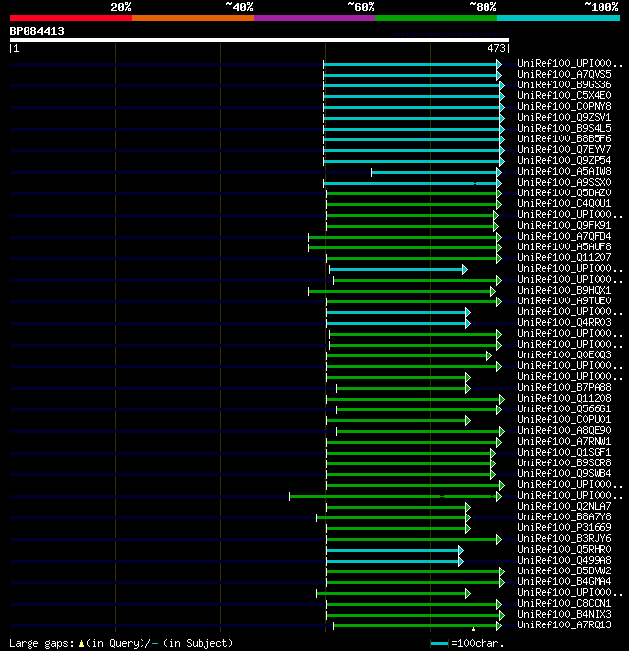This screenshot has width=629, height=651.
Task: Open hit UniRef100_Q9ZSV1
Action: (564, 118)
